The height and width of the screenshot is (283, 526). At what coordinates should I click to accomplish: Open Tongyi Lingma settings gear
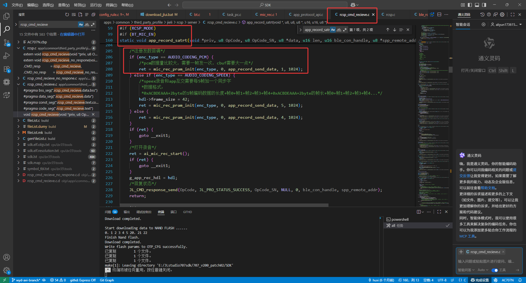click(x=502, y=15)
